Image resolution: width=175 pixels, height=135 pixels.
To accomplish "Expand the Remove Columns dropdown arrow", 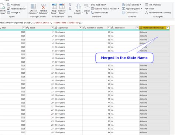I will [x=48, y=13].
